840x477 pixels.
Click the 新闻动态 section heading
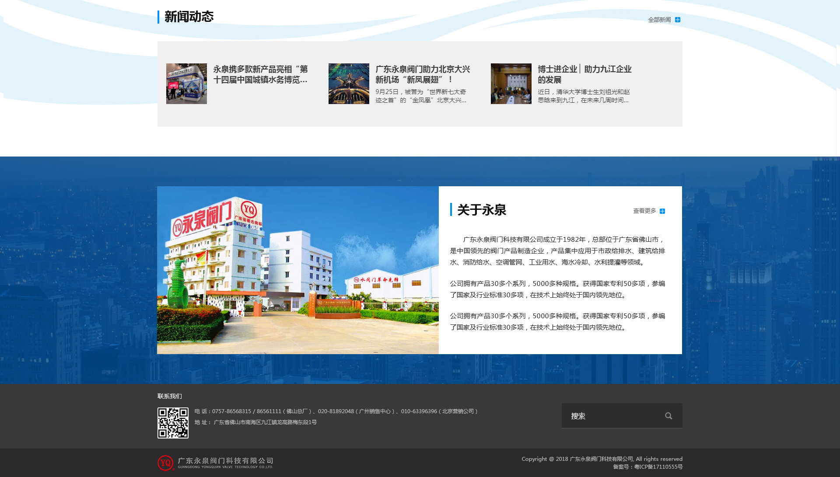[x=189, y=17]
